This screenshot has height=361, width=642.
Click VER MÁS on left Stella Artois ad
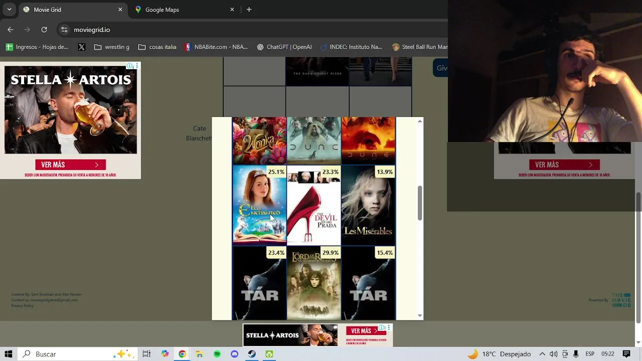click(x=70, y=164)
